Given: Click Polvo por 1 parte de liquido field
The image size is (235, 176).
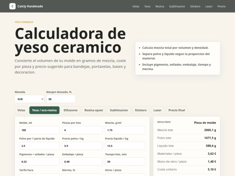Looking at the screenshot, I should 40,146.
